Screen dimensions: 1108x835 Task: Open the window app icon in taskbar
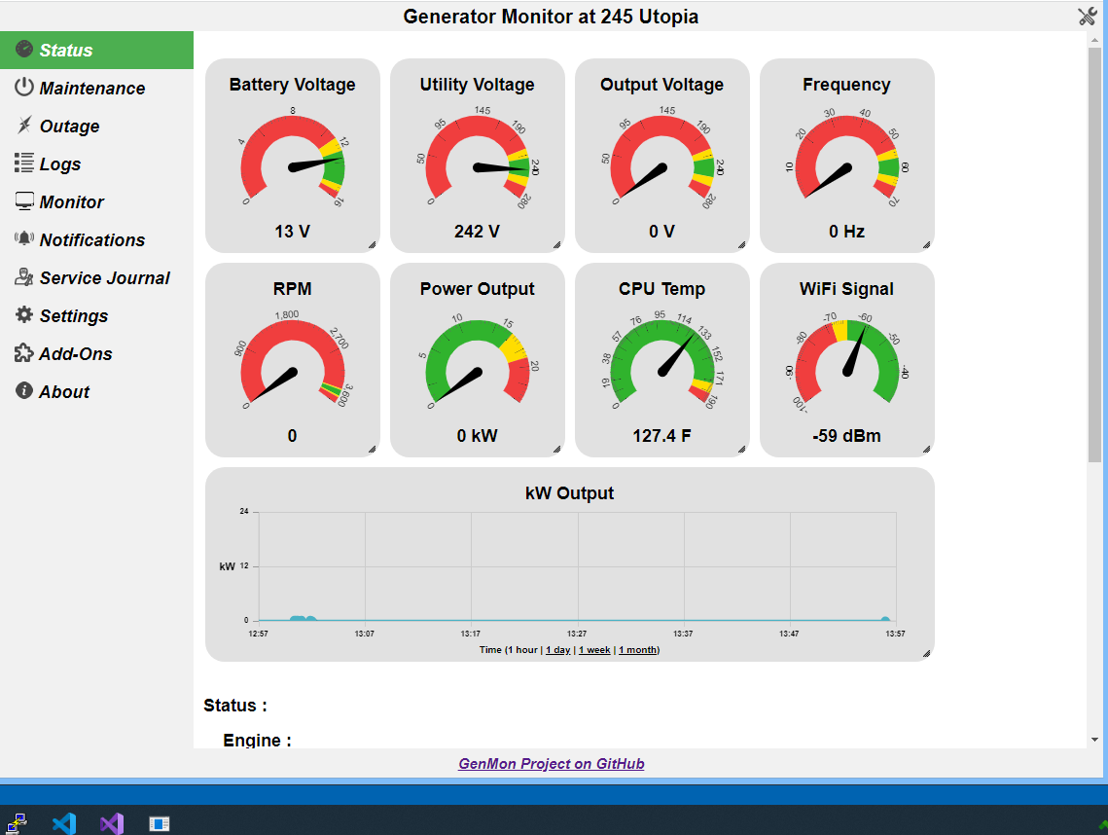(x=159, y=823)
